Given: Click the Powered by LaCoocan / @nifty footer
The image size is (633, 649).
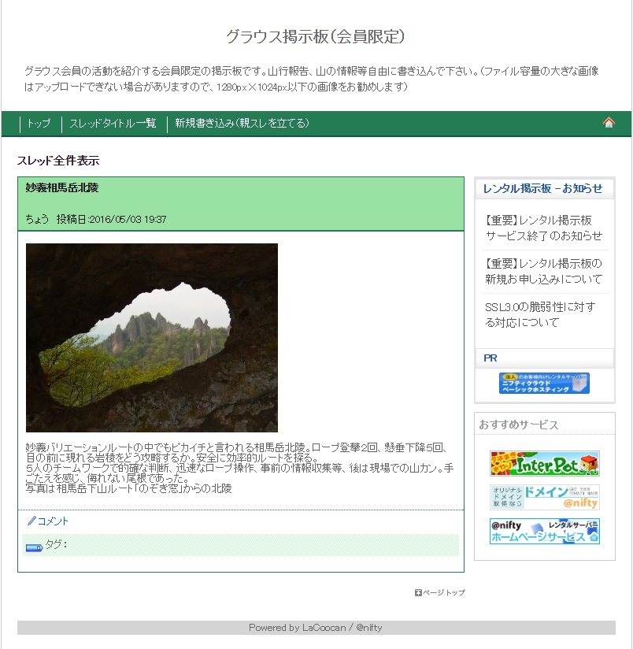Looking at the screenshot, I should [315, 628].
